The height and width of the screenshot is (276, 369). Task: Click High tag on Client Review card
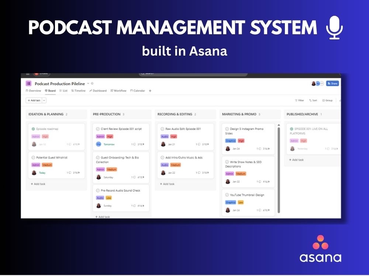110,137
